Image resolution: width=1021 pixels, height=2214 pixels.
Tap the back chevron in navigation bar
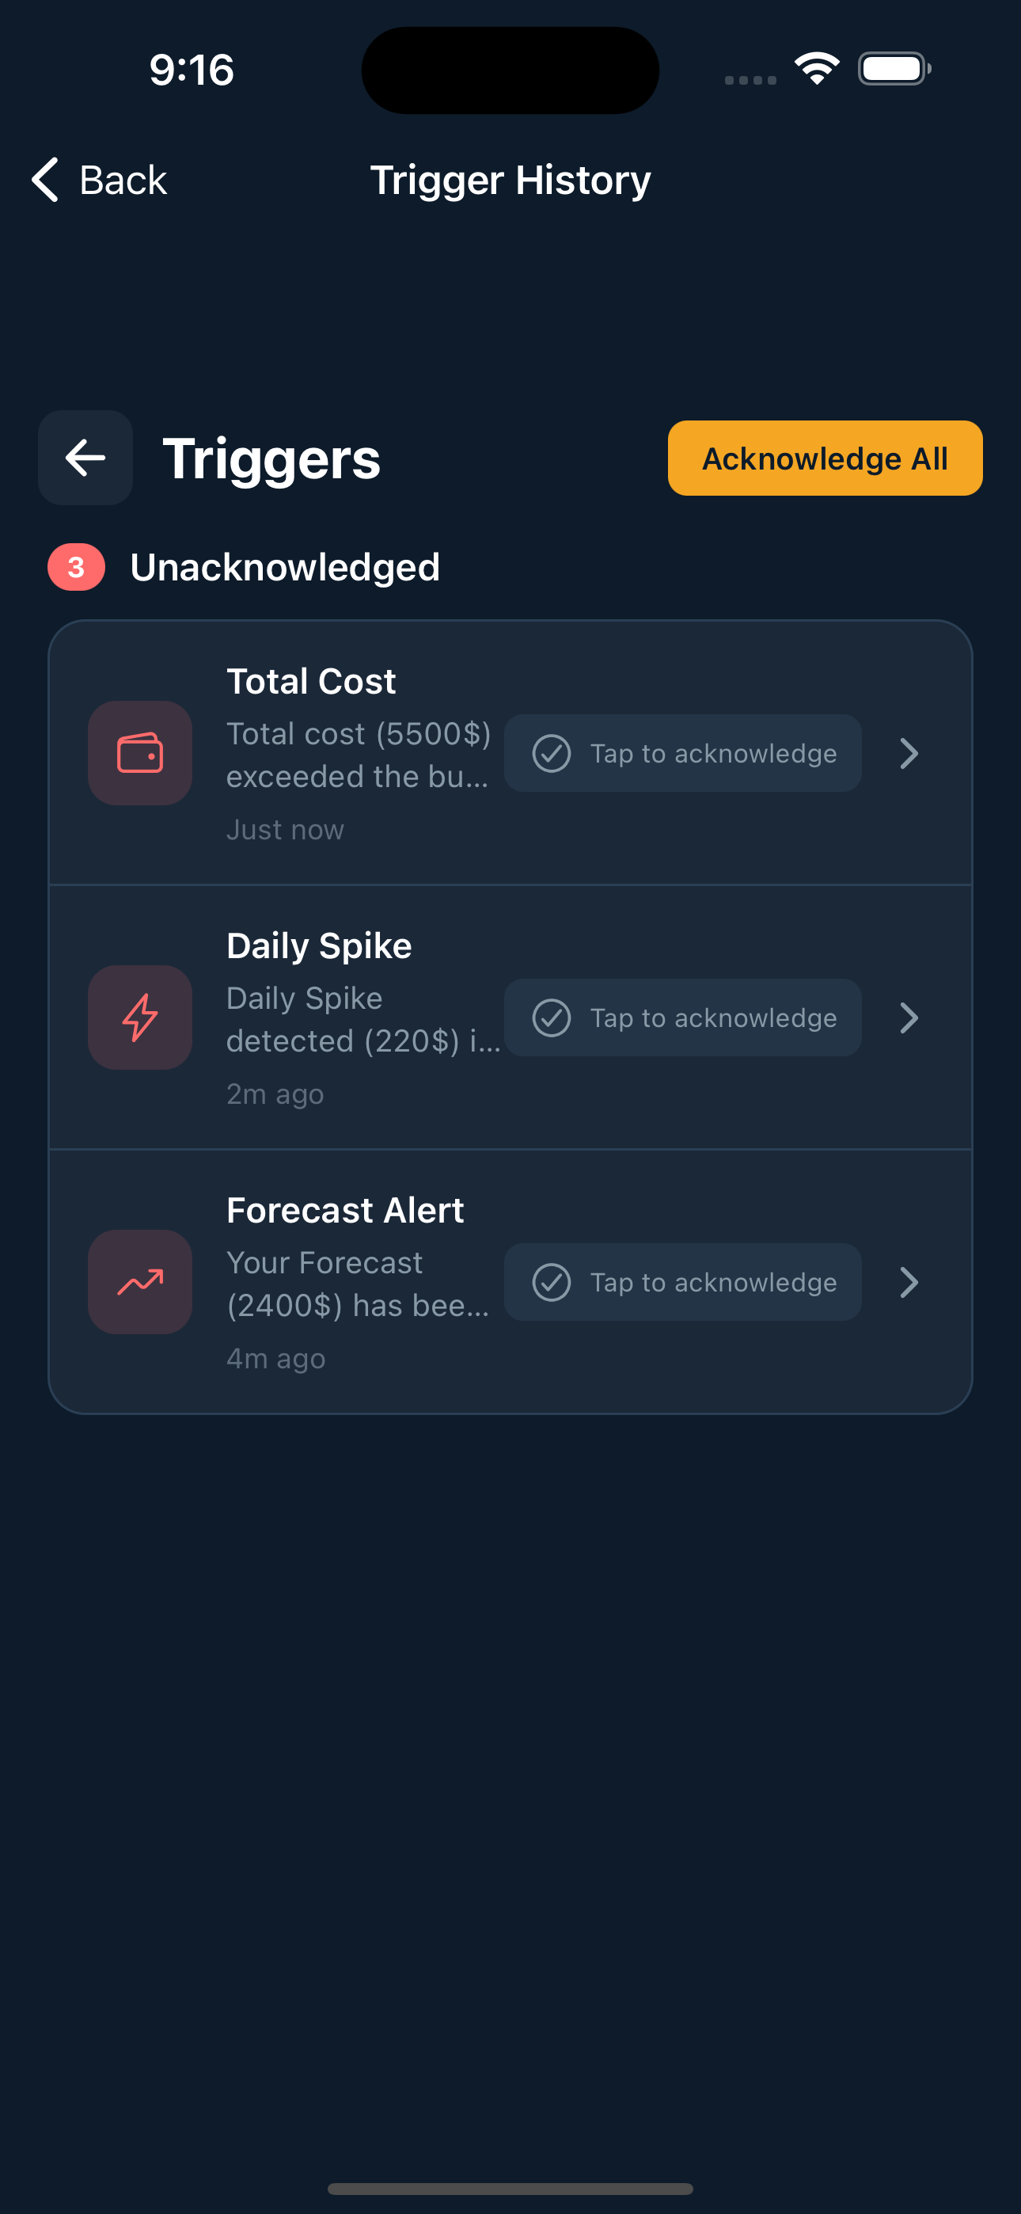pos(44,180)
